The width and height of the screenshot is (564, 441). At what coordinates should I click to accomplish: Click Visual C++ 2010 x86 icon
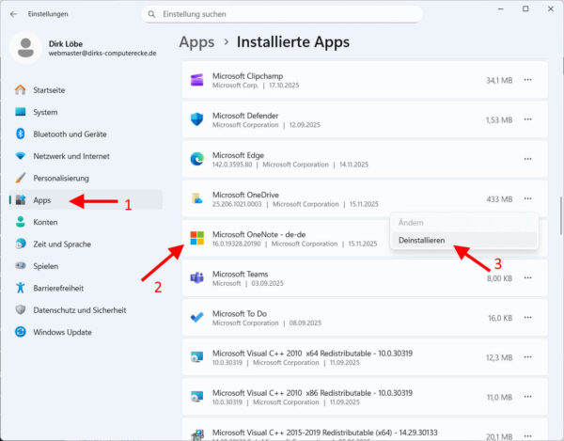[196, 397]
